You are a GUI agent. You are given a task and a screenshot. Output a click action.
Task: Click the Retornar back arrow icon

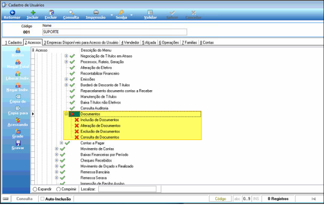[12, 12]
